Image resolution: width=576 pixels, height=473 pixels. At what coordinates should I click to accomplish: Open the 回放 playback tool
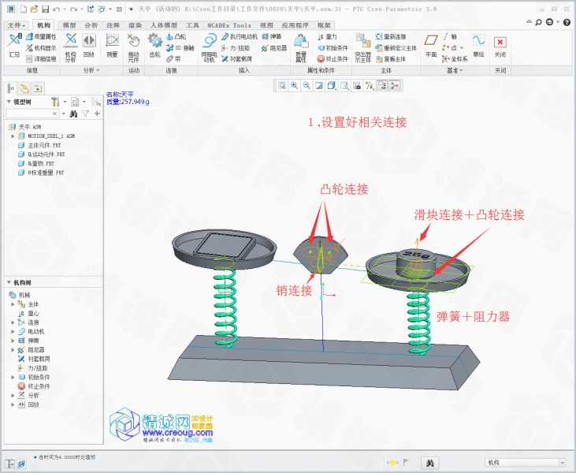pos(89,46)
